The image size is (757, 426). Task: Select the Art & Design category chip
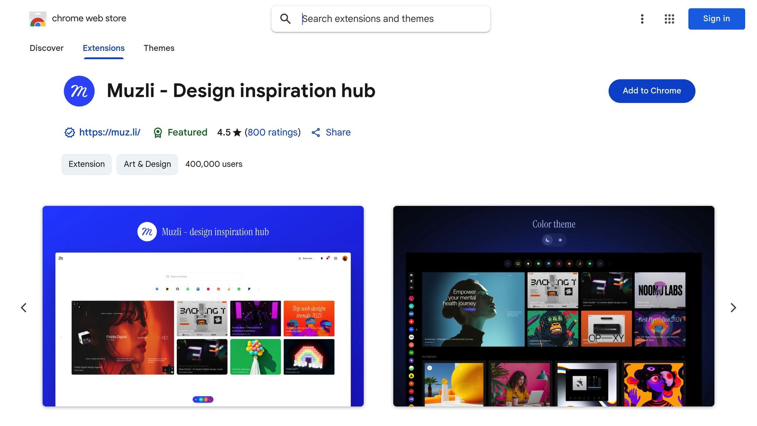(147, 164)
